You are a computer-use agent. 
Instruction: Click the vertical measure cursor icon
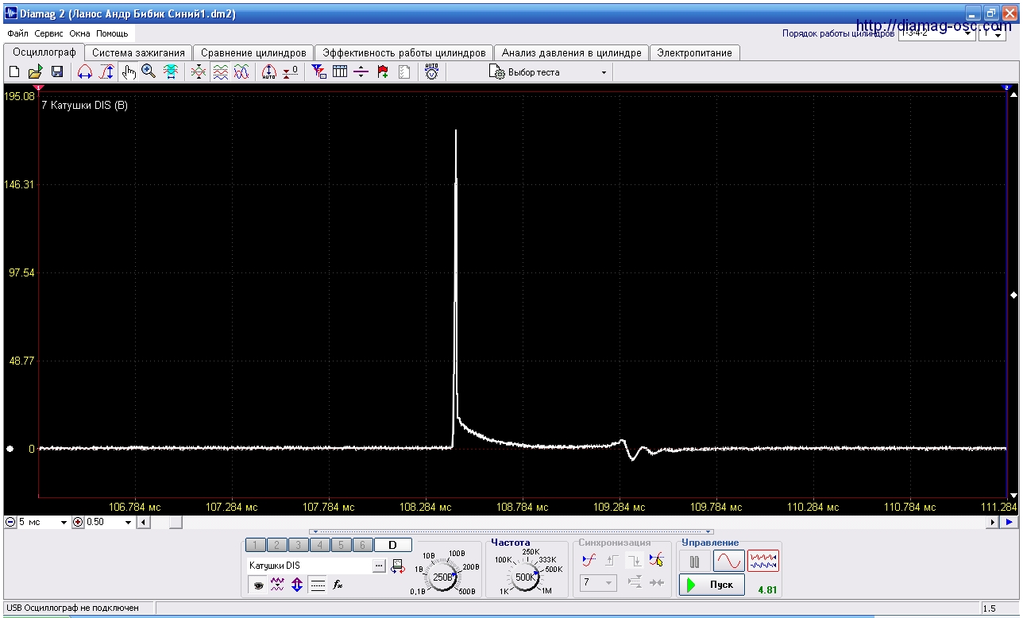click(x=106, y=72)
